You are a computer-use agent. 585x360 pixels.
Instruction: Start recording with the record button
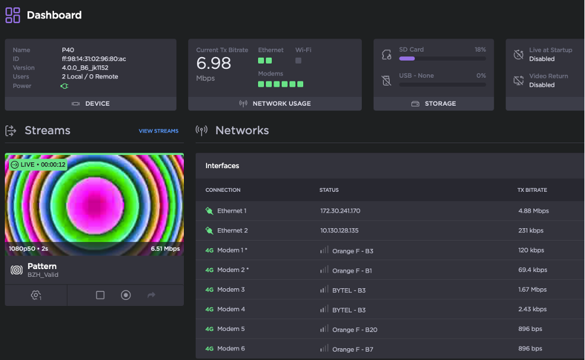tap(126, 295)
